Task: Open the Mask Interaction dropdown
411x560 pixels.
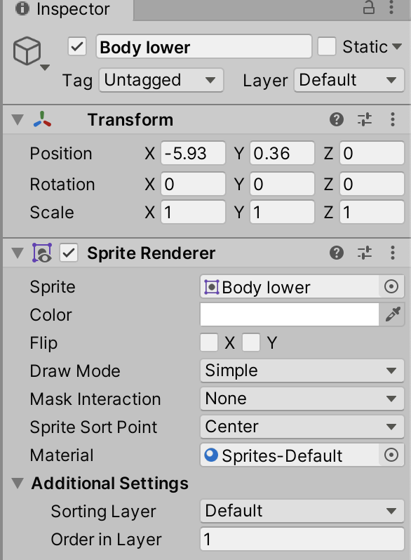Action: tap(302, 399)
